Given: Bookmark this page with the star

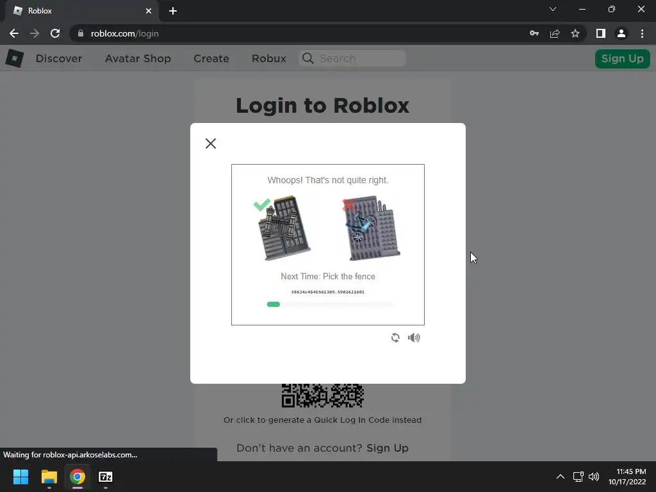Looking at the screenshot, I should coord(575,33).
